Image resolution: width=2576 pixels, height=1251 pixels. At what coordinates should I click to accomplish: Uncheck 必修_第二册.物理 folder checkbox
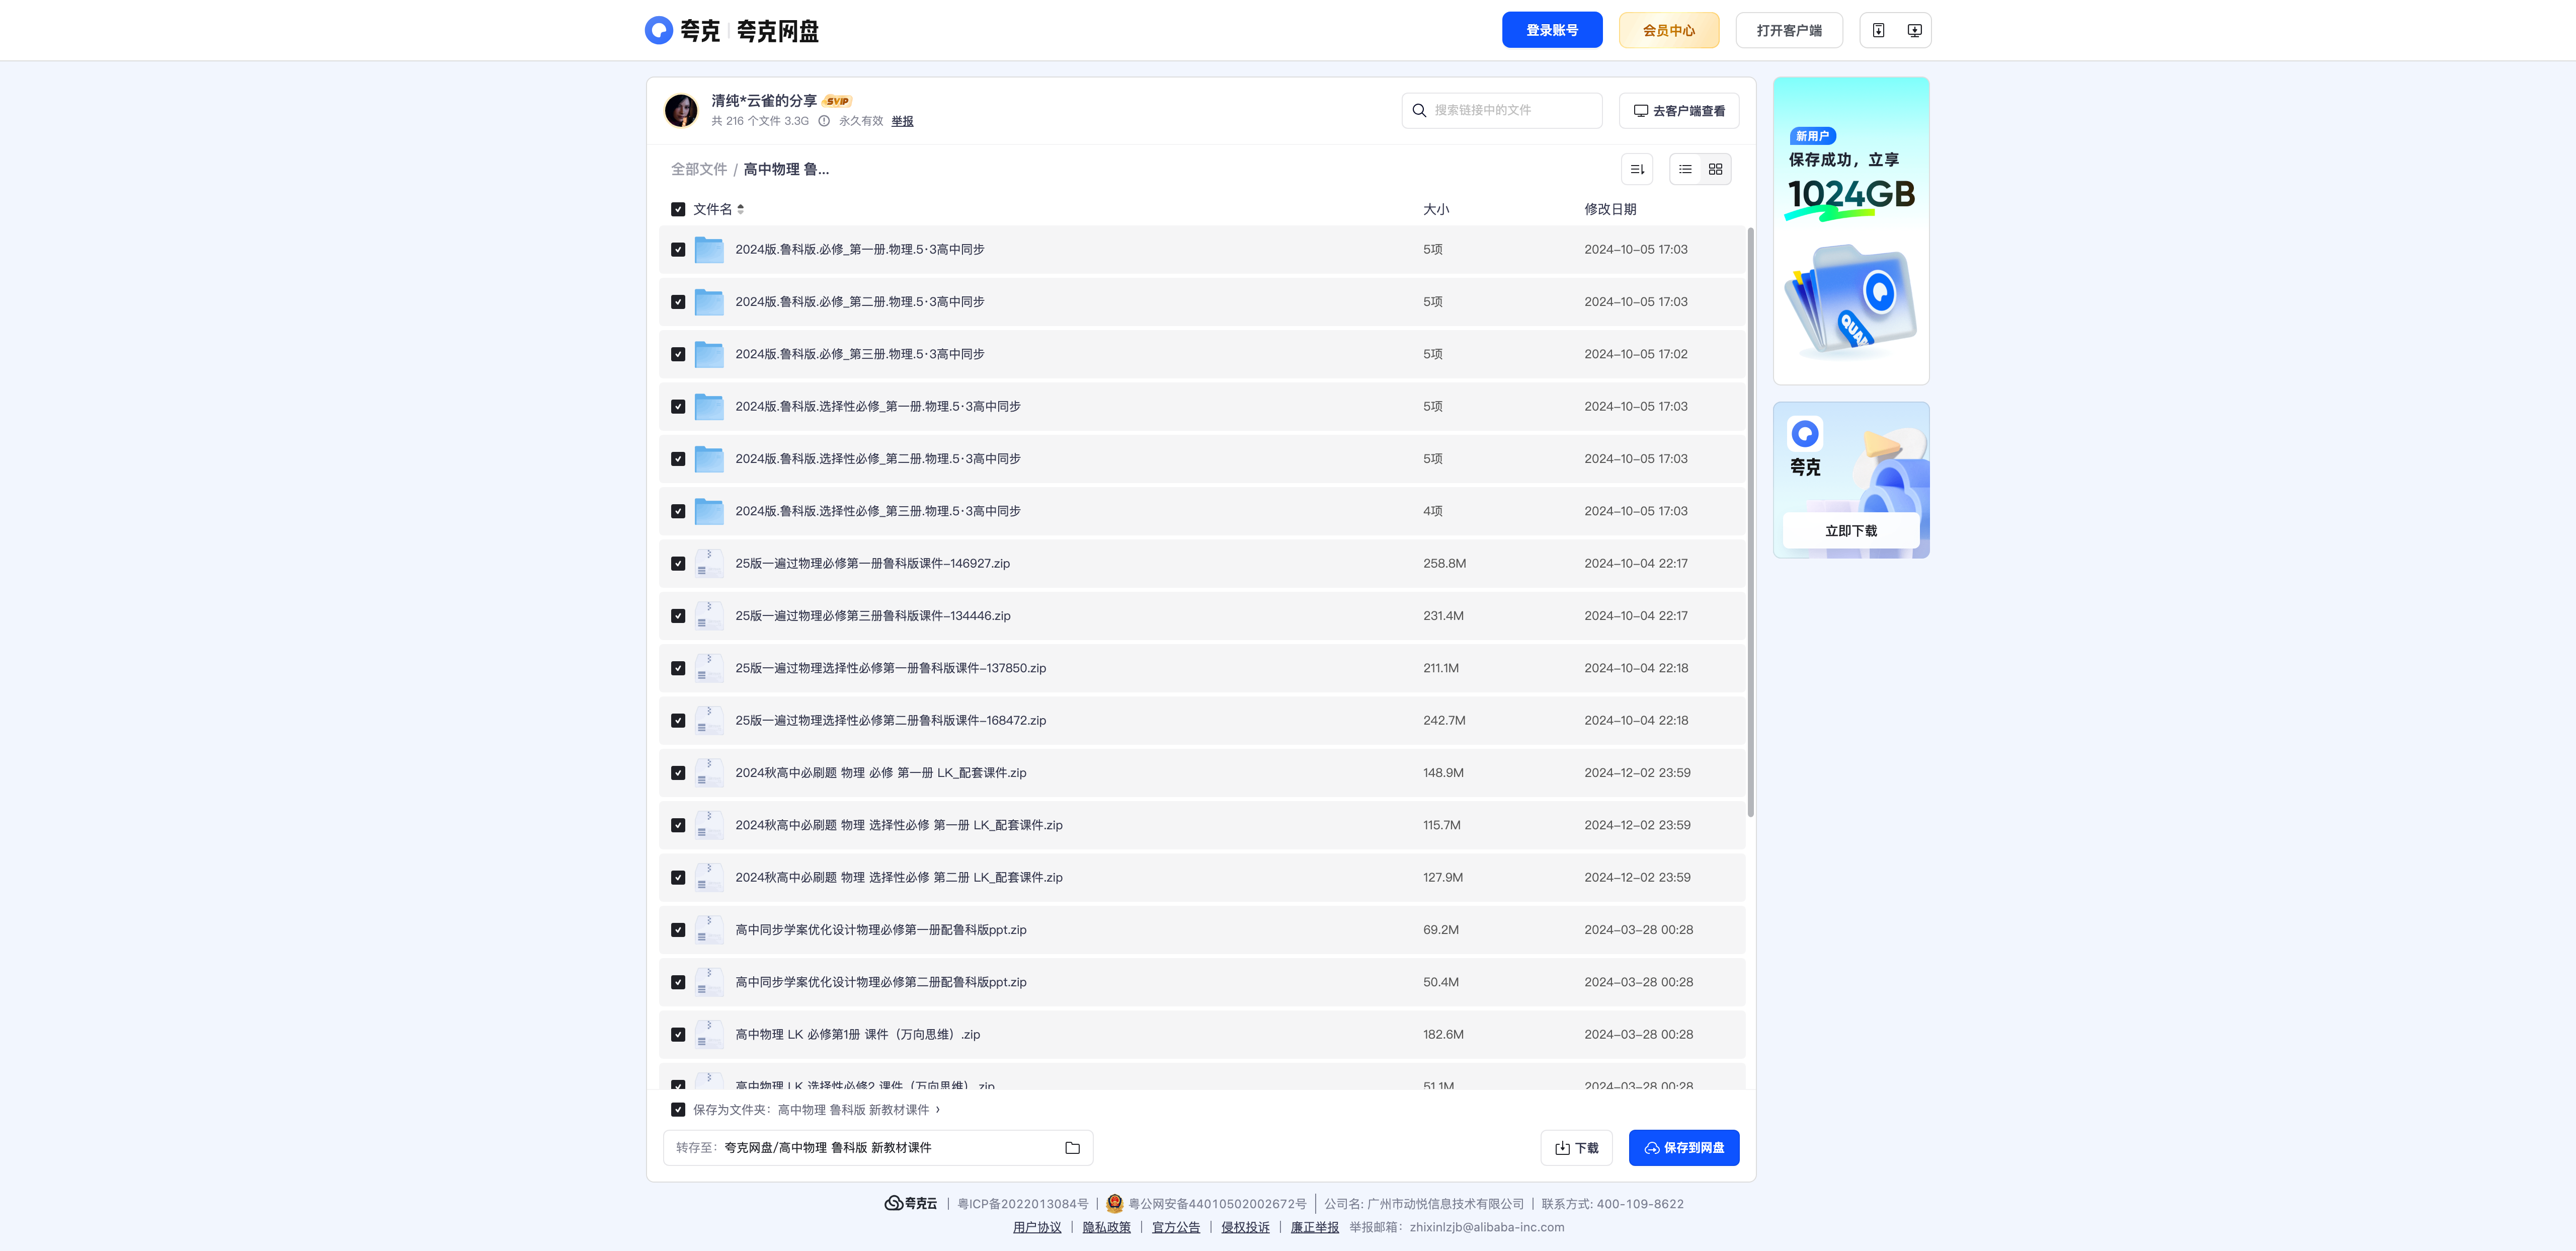678,302
